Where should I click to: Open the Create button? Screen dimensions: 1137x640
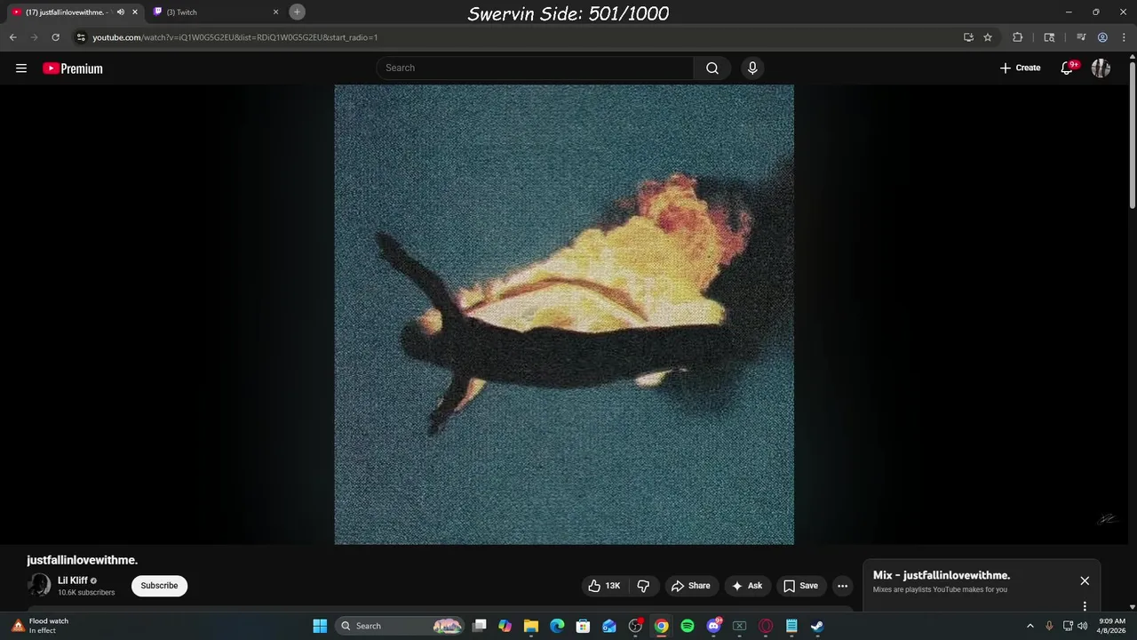1020,68
